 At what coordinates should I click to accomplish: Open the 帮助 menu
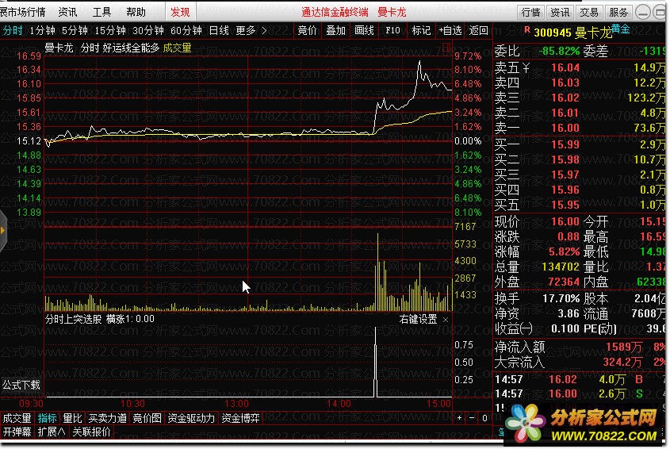click(136, 12)
